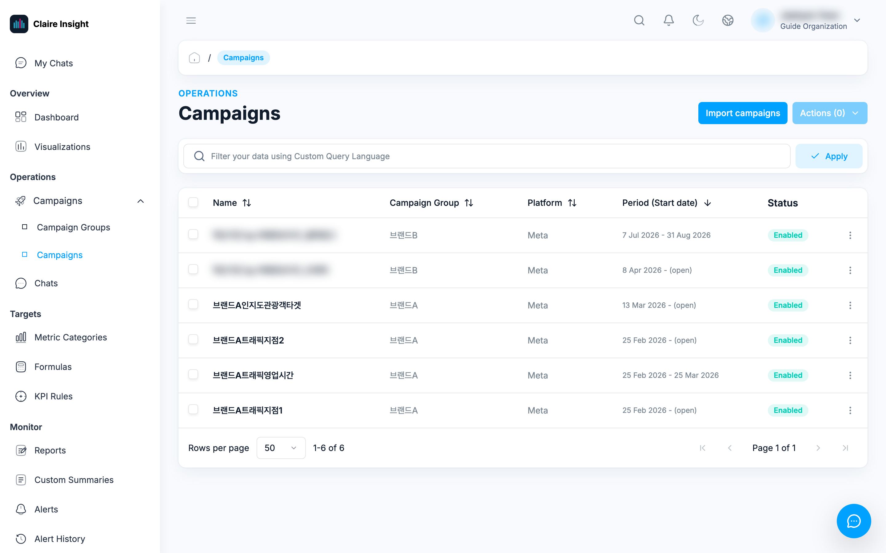
Task: Check the 브랜드A인지도관광객타겟 row checkbox
Action: point(193,304)
